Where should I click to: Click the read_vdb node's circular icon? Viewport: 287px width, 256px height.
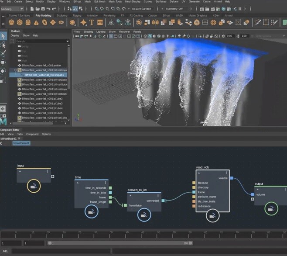tap(212, 215)
